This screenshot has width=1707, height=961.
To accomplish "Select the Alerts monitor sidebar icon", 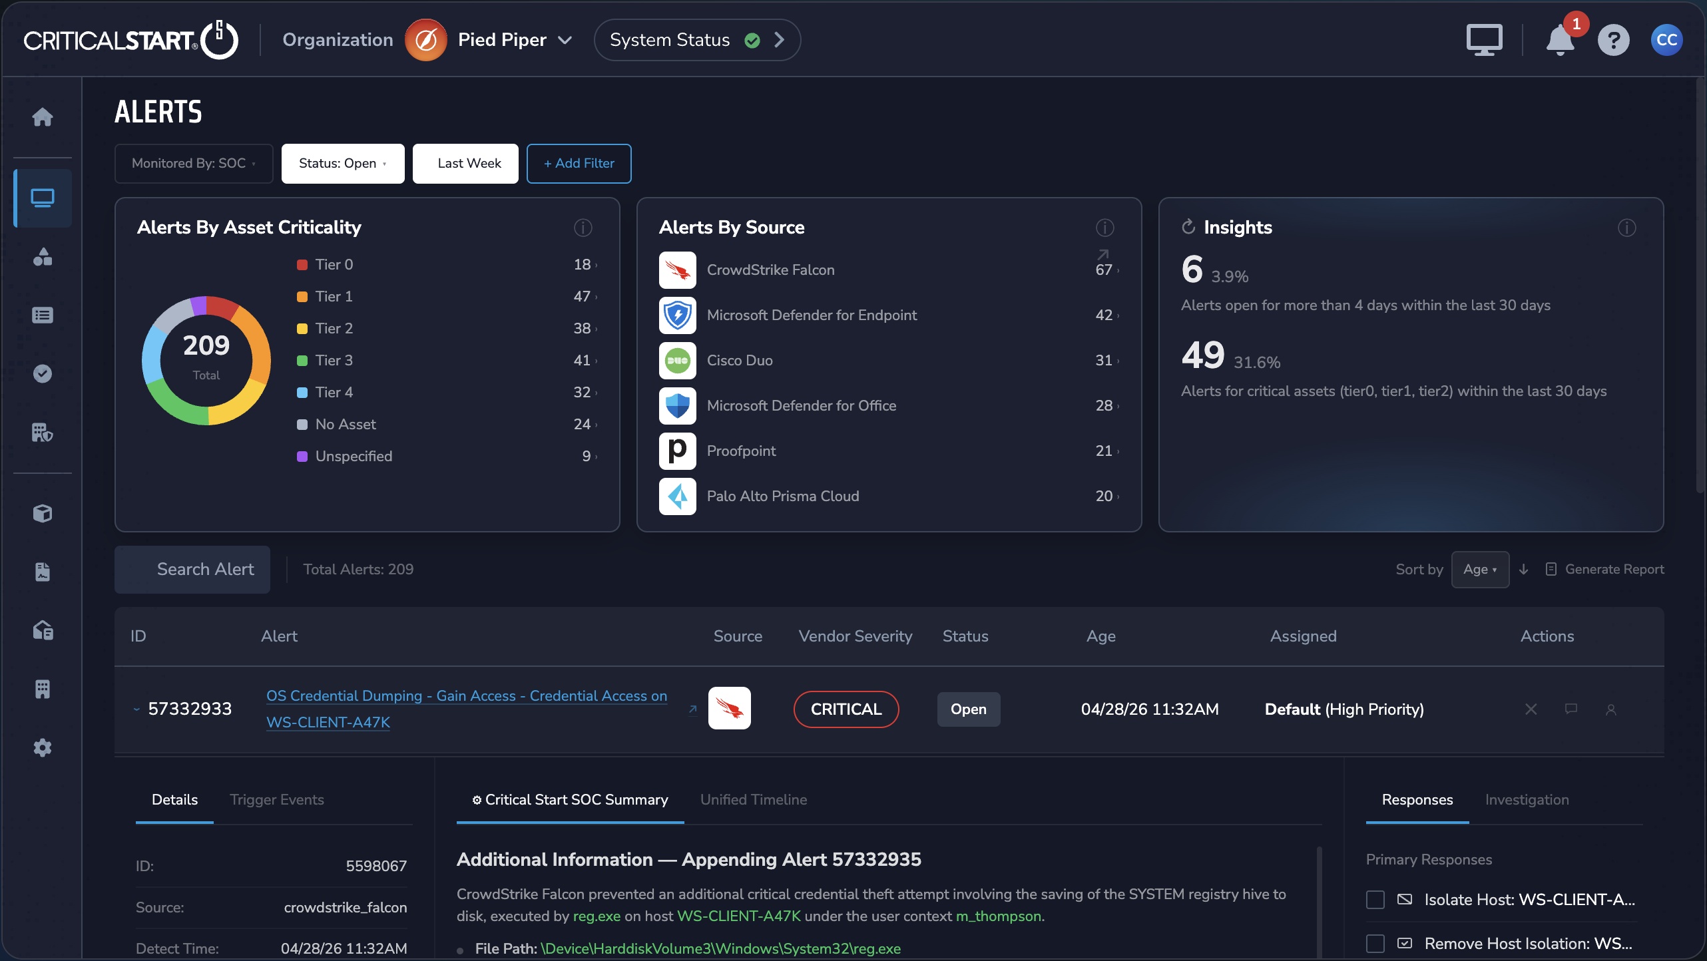I will click(x=43, y=198).
